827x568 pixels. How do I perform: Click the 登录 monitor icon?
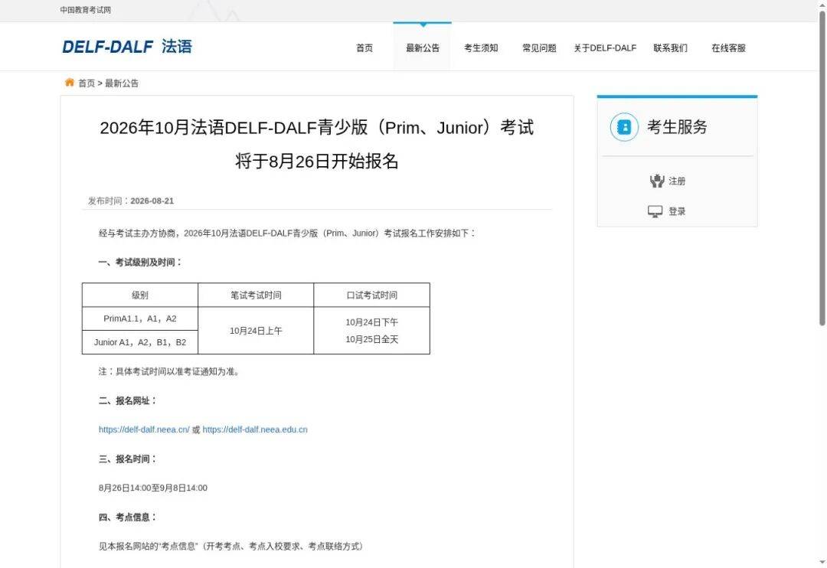pyautogui.click(x=655, y=211)
